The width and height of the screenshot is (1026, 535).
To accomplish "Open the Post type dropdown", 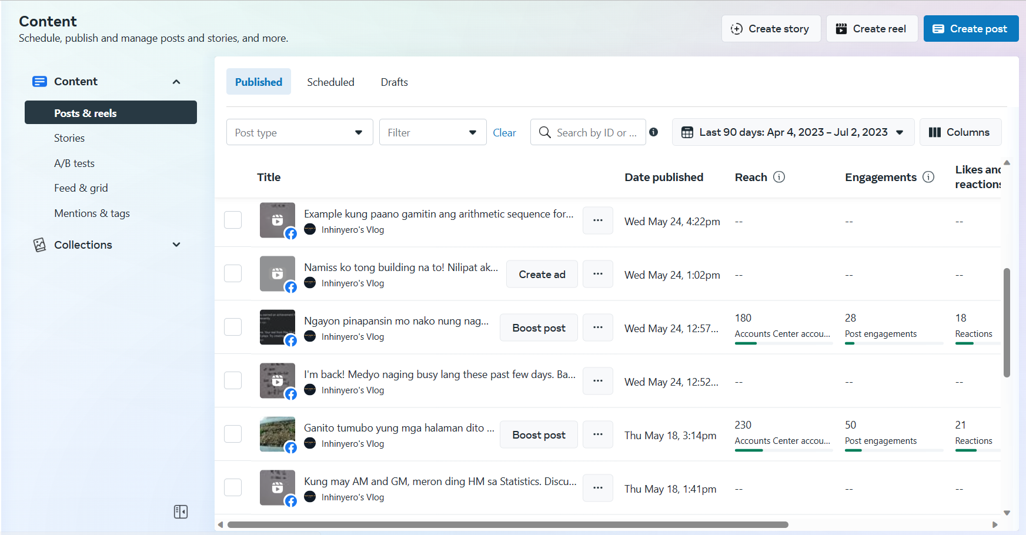I will (299, 132).
